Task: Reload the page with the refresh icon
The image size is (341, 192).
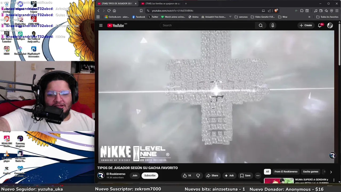Action: click(109, 11)
